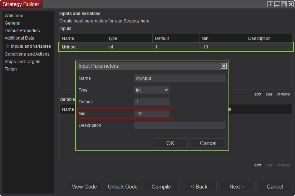The height and width of the screenshot is (196, 295).
Task: Close the Strategy Builder window
Action: [x=290, y=4]
